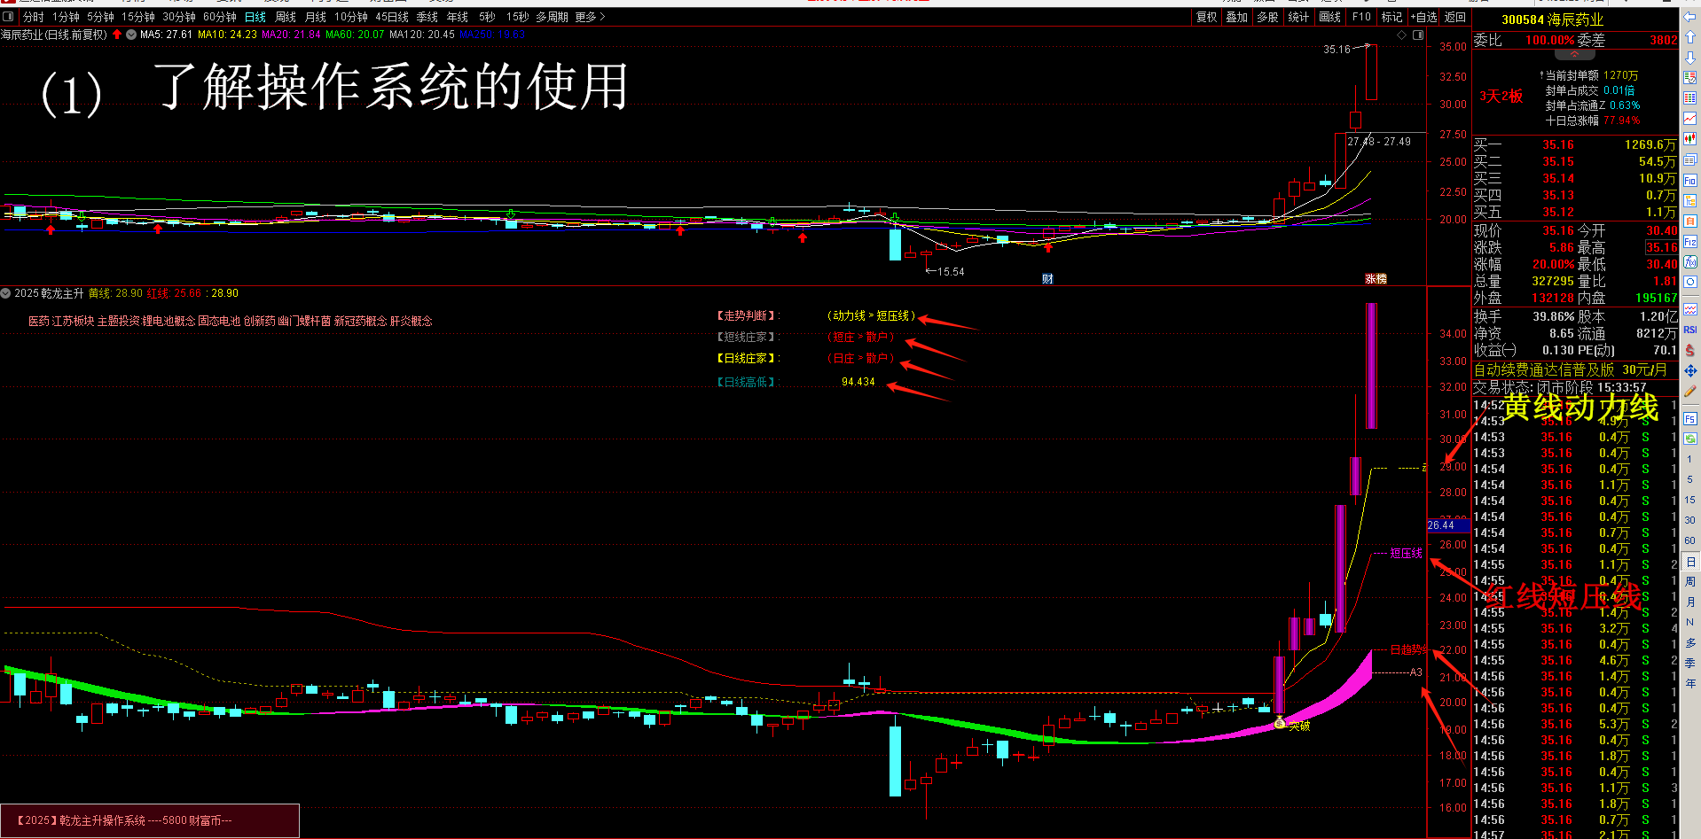Switch to 年线 yearly chart

(x=458, y=17)
